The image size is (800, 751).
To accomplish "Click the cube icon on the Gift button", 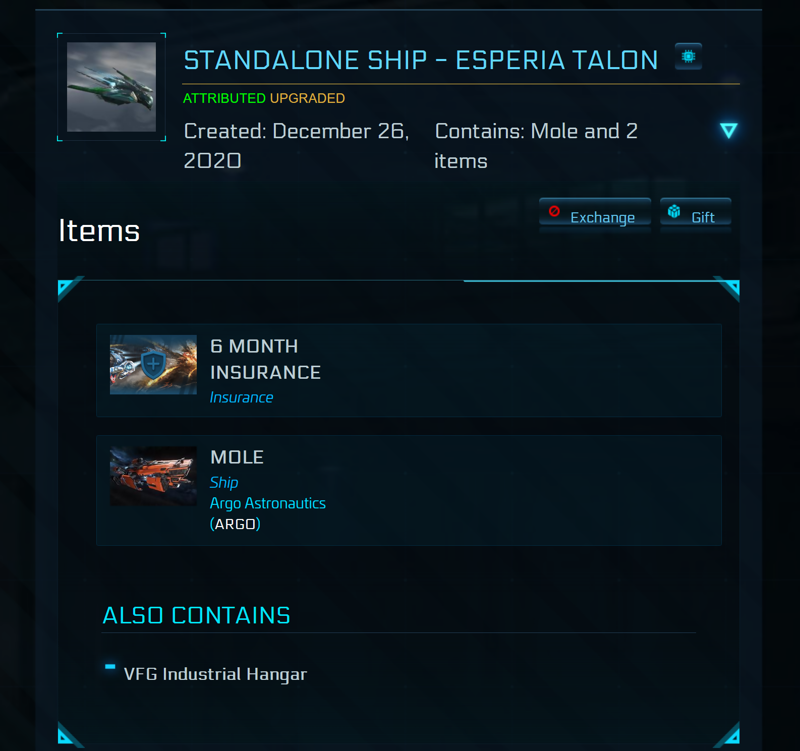I will [674, 211].
